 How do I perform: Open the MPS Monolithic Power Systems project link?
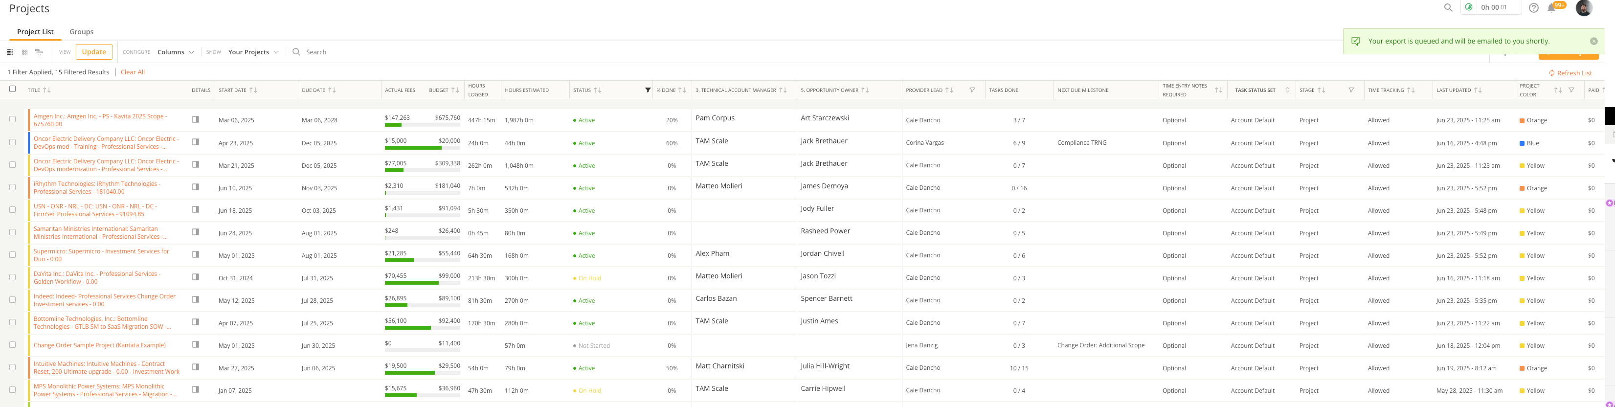[x=105, y=391]
